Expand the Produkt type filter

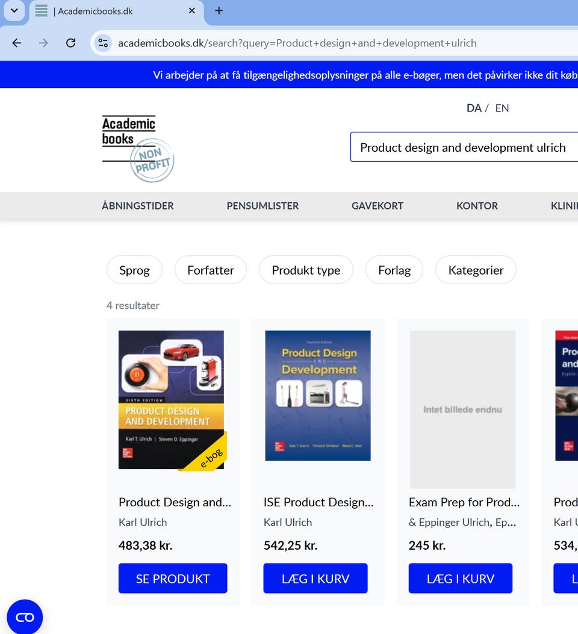pos(306,270)
